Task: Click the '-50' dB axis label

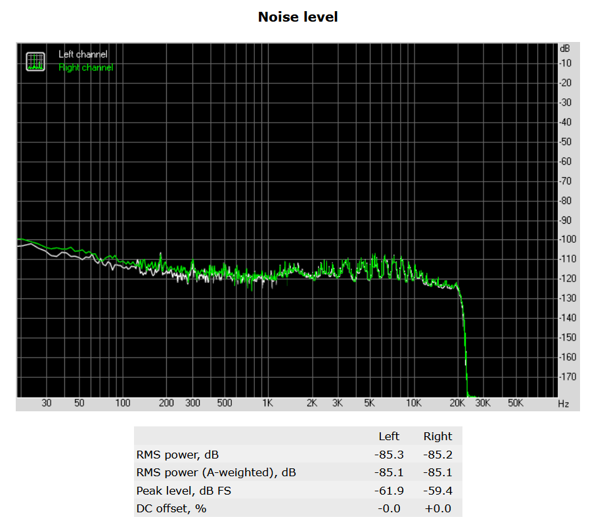Action: [566, 142]
